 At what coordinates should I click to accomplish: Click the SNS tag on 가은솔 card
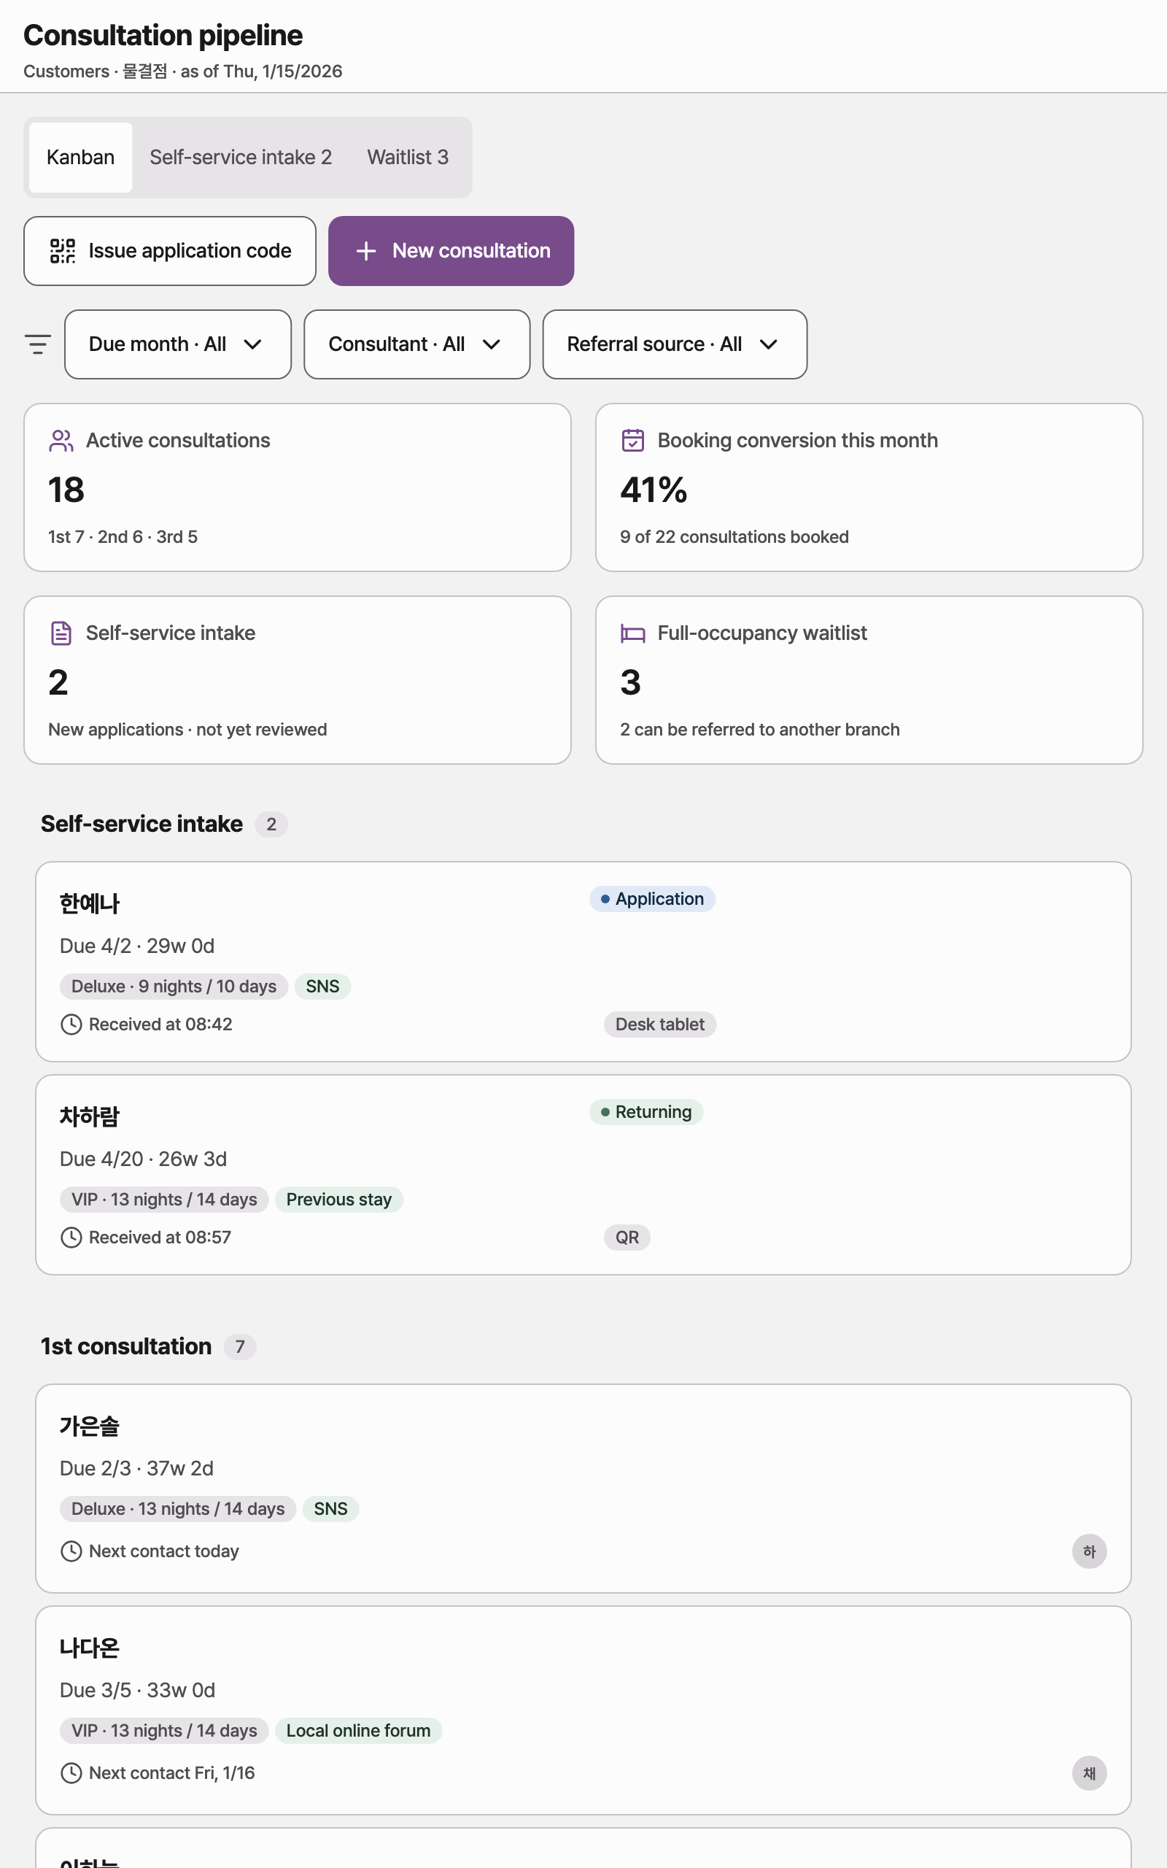(x=330, y=1509)
